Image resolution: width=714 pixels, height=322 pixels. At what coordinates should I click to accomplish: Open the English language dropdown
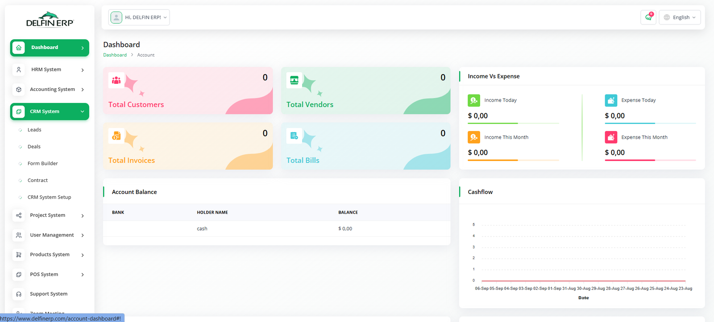680,17
